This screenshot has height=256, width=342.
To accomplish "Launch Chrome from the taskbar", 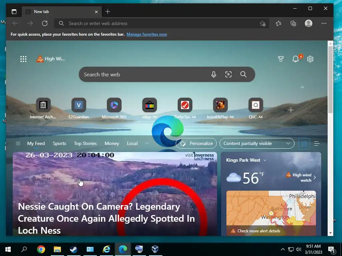I will (41, 249).
